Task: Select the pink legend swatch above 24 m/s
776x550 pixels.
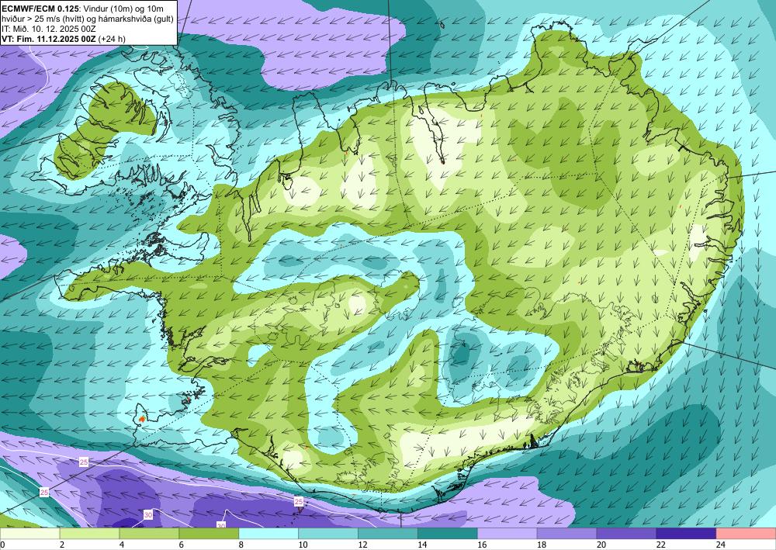Action: coord(746,534)
